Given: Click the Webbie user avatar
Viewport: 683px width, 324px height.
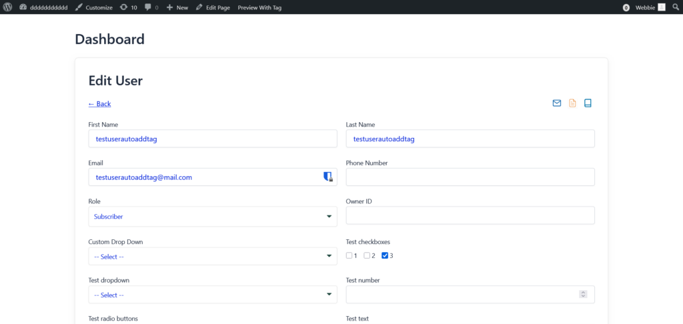Looking at the screenshot, I should (662, 7).
